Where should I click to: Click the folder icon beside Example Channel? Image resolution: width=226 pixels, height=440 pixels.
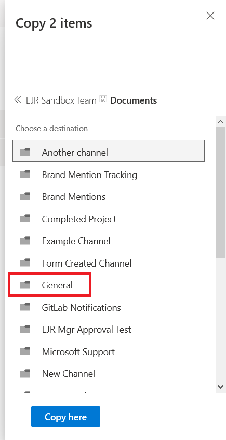tap(25, 241)
